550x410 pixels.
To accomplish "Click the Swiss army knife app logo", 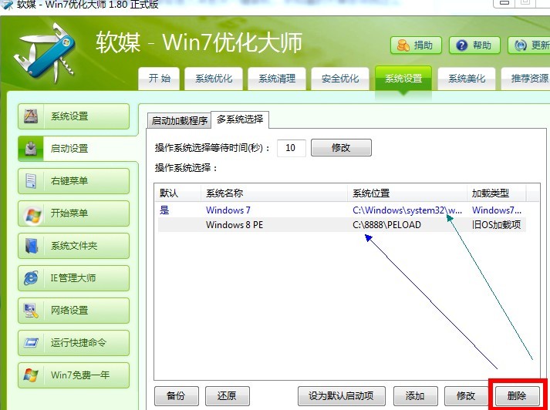I will click(46, 52).
